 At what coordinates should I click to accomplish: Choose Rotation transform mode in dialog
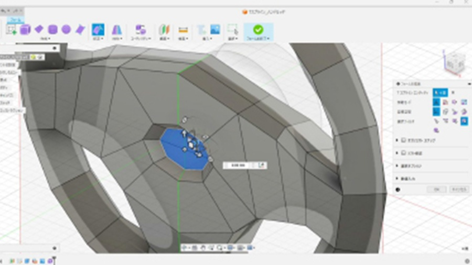tap(455, 102)
